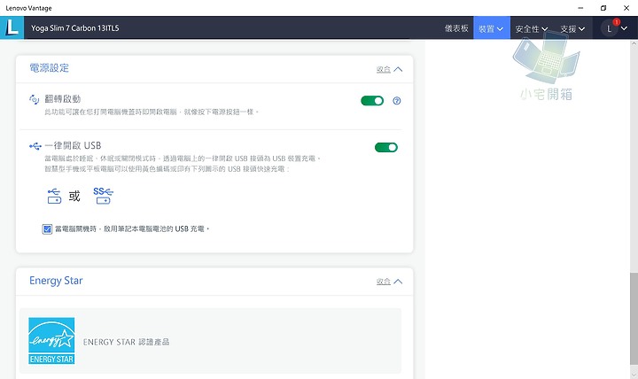Open the 裝置 dropdown menu
This screenshot has height=379, width=638.
[x=492, y=28]
